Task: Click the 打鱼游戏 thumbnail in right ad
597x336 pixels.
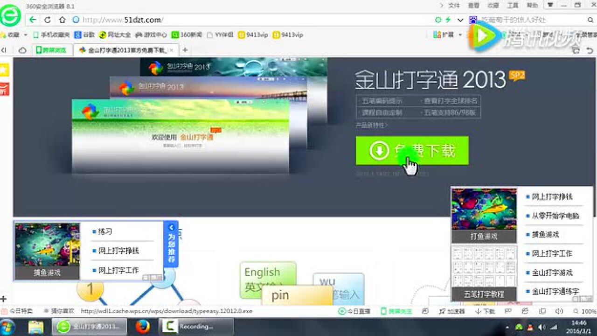Action: (x=484, y=215)
